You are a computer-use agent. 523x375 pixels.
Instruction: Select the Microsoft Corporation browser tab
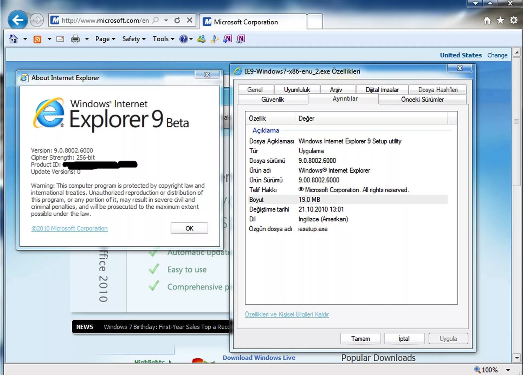(253, 22)
